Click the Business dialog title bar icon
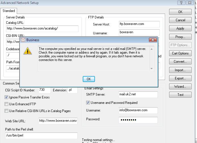 coord(23,40)
